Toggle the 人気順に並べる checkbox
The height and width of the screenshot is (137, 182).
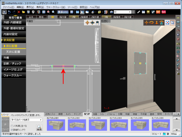[x=12, y=125]
